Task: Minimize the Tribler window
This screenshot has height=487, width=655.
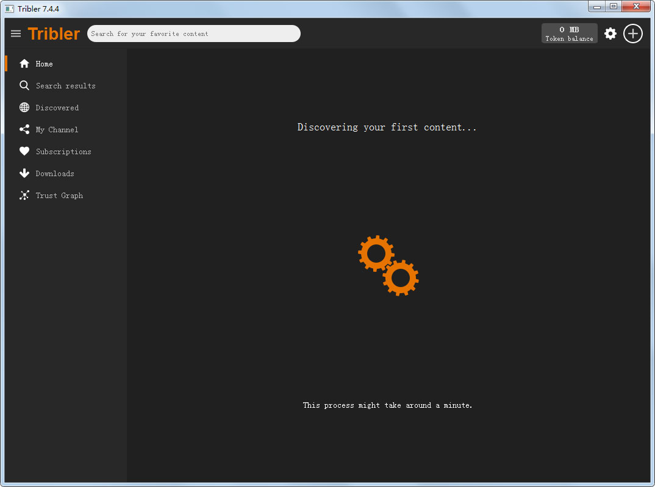Action: [x=596, y=7]
